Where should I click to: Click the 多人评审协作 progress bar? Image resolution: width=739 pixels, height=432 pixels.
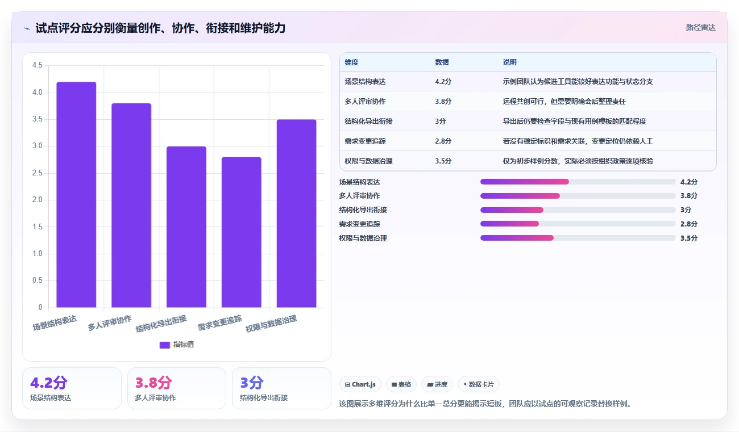point(578,196)
